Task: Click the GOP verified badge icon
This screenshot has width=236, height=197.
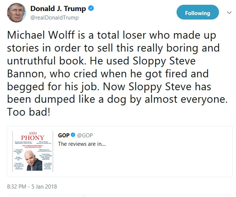Action: click(73, 136)
